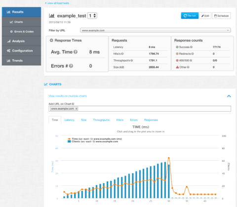Switch to the Throughput/s chart tab
Viewport: 237px width, 207px height.
(101, 120)
